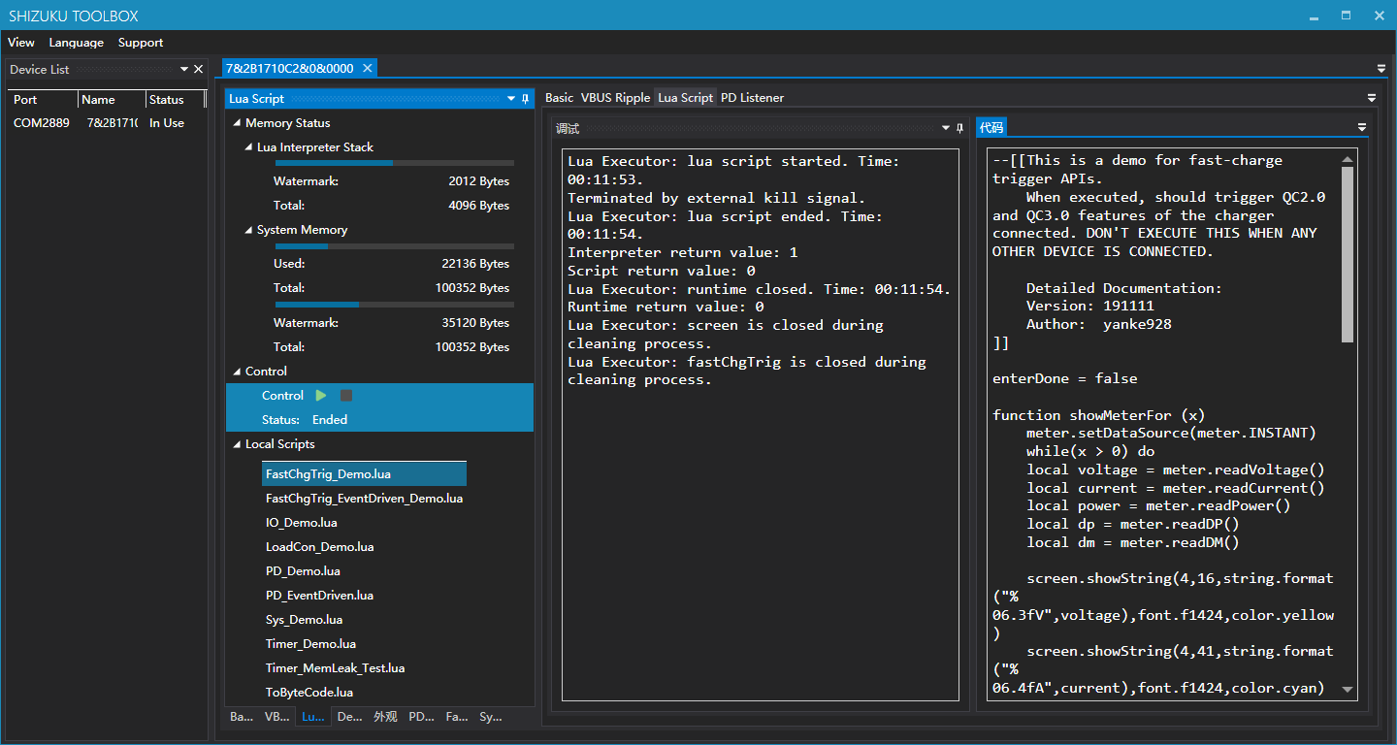
Task: Open the Language menu
Action: [x=76, y=43]
